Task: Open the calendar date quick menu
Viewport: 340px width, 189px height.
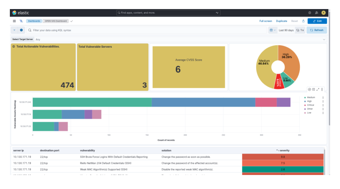Action: click(x=273, y=30)
